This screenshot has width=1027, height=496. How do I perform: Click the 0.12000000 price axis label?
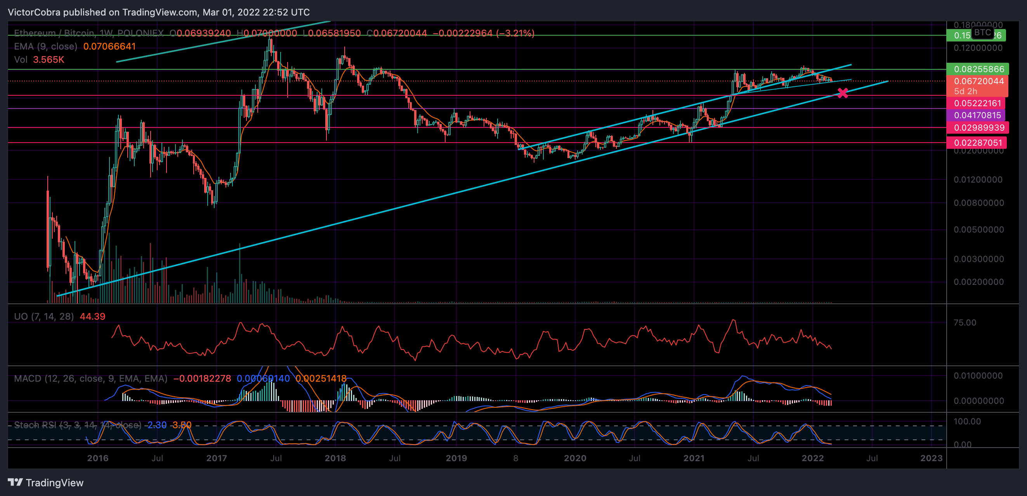pos(978,48)
